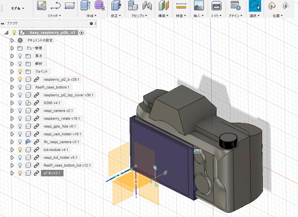Open the 位置 dropdown menu
Screen dimensions: 298x217
tap(278, 16)
